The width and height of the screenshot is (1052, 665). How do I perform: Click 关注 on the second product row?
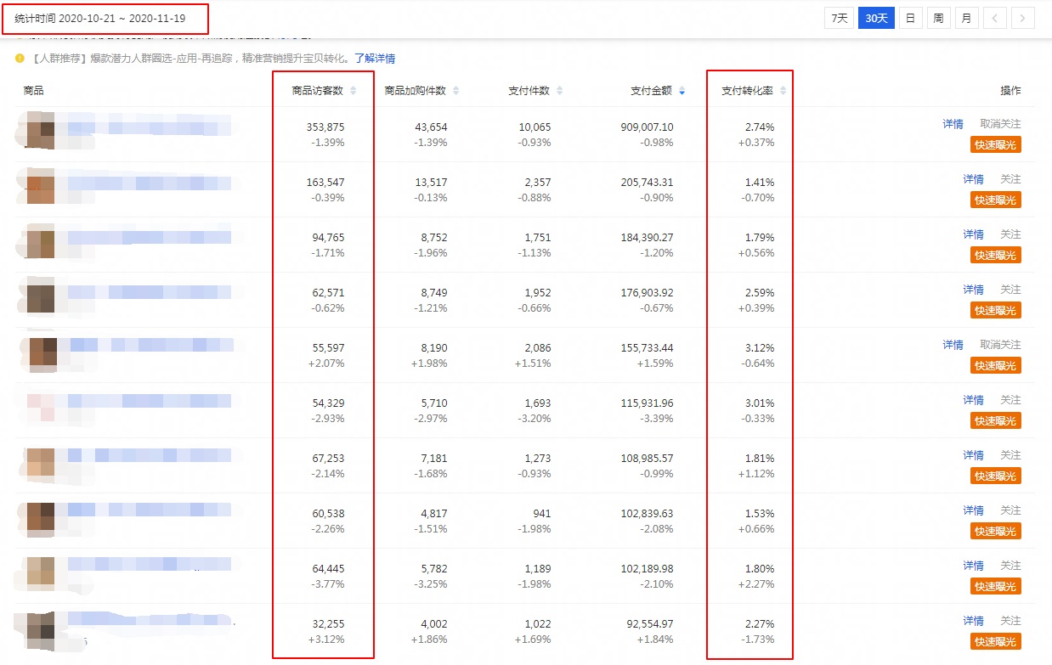1010,179
